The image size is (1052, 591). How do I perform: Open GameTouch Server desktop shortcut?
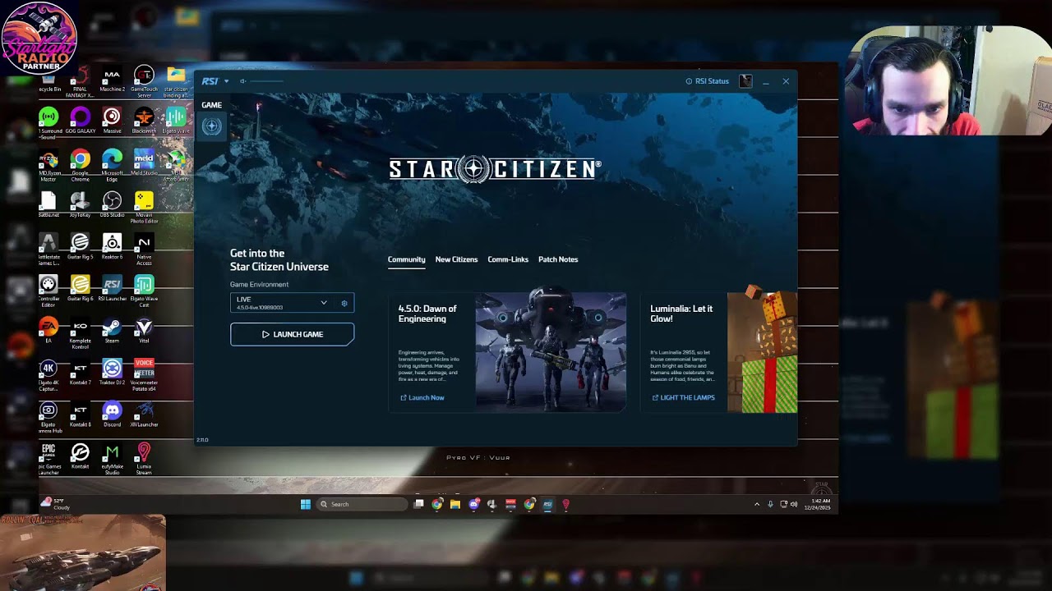(144, 81)
